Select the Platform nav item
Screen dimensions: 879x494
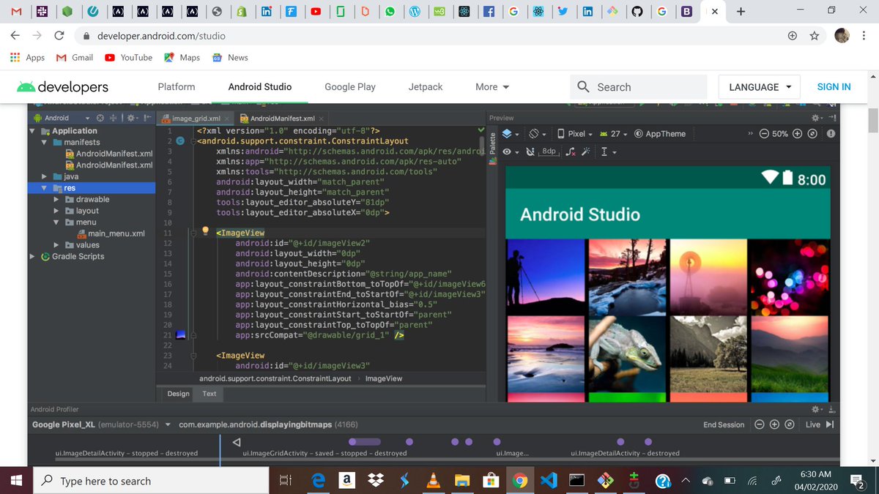pos(177,86)
